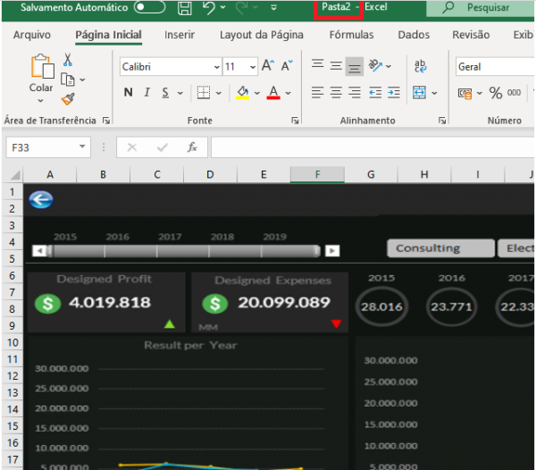Click the text Orientation icon

pyautogui.click(x=375, y=65)
